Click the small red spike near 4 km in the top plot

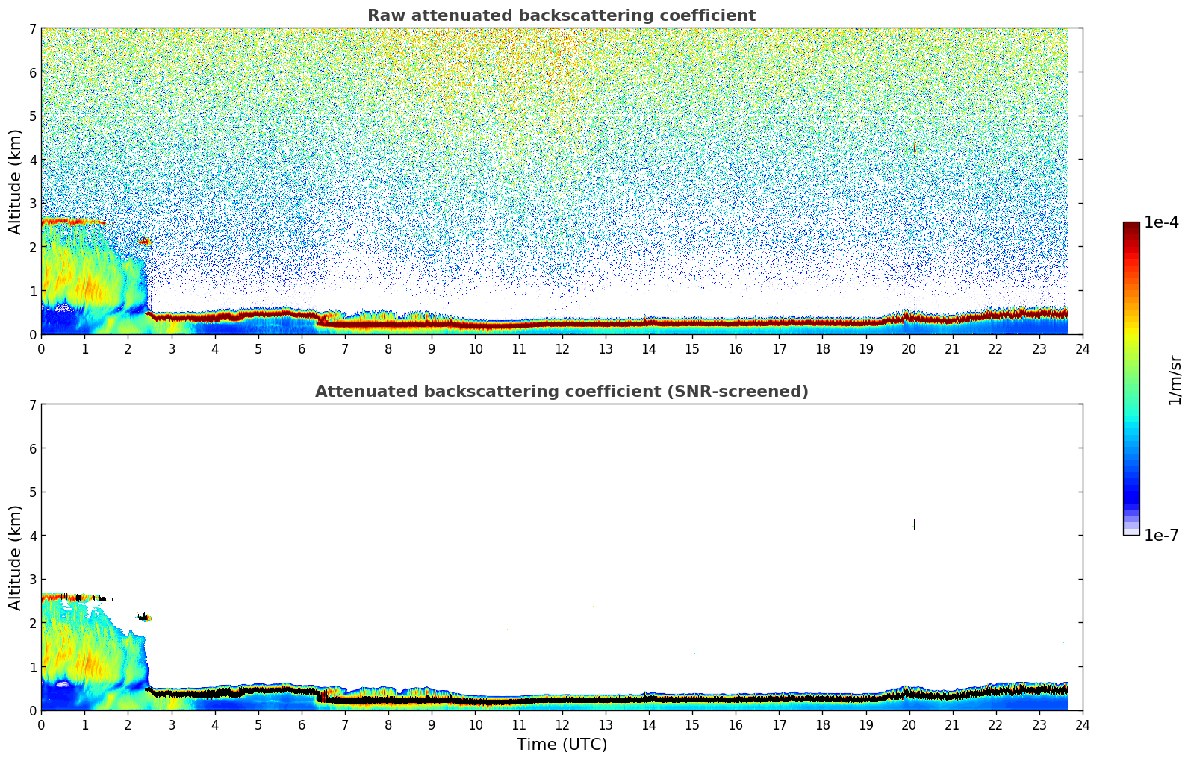click(914, 148)
